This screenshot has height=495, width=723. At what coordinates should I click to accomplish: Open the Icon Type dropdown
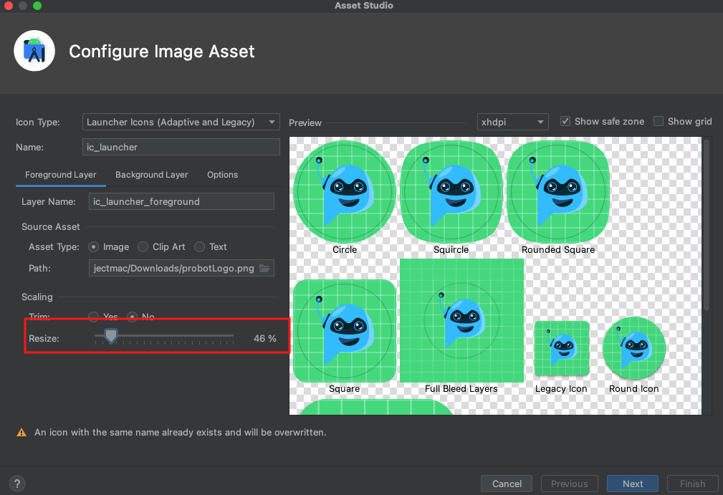[x=181, y=122]
